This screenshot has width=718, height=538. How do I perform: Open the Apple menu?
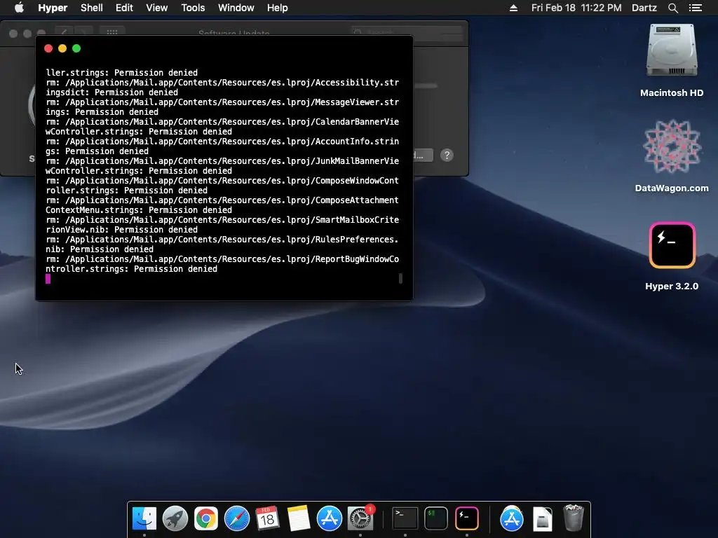(x=19, y=8)
